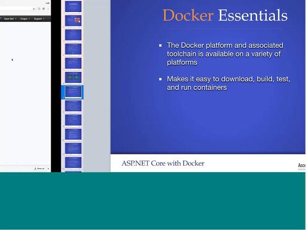Open the browser three-dot menu

pos(48,9)
